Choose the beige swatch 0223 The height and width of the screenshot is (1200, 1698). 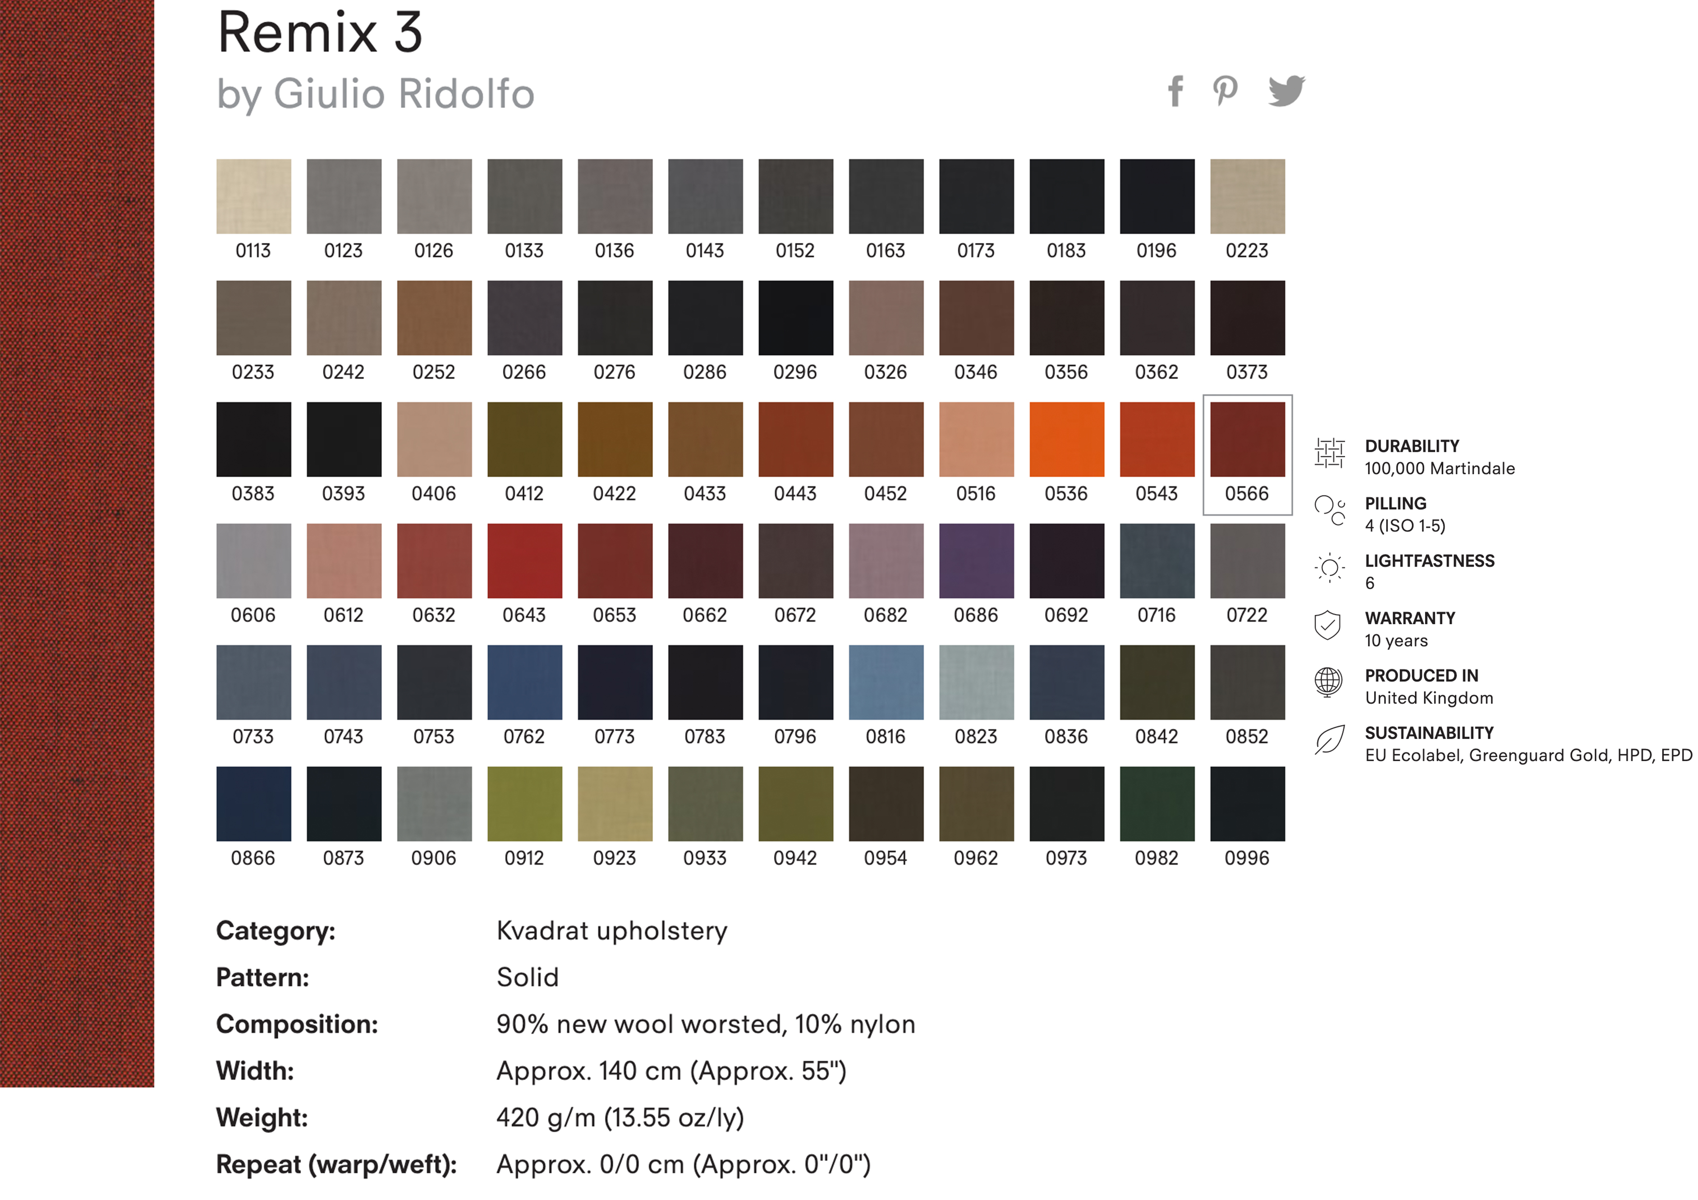click(x=1247, y=196)
